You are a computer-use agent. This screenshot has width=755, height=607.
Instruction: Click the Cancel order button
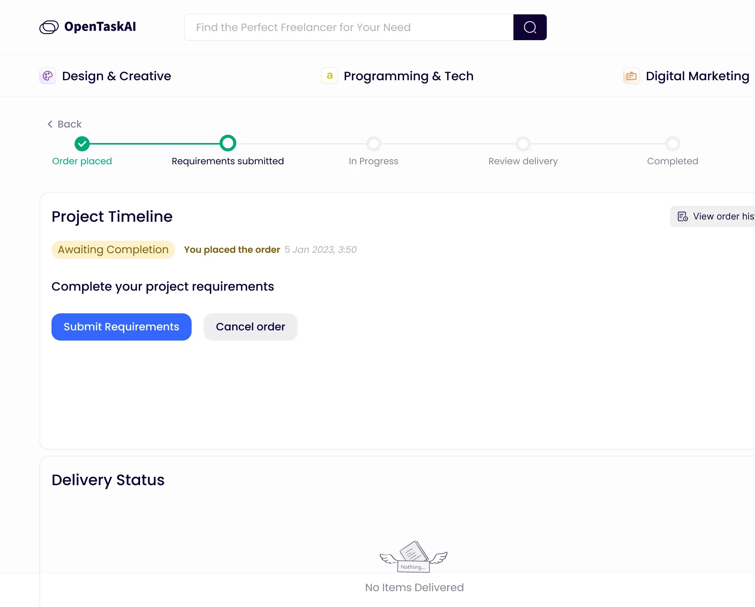250,327
